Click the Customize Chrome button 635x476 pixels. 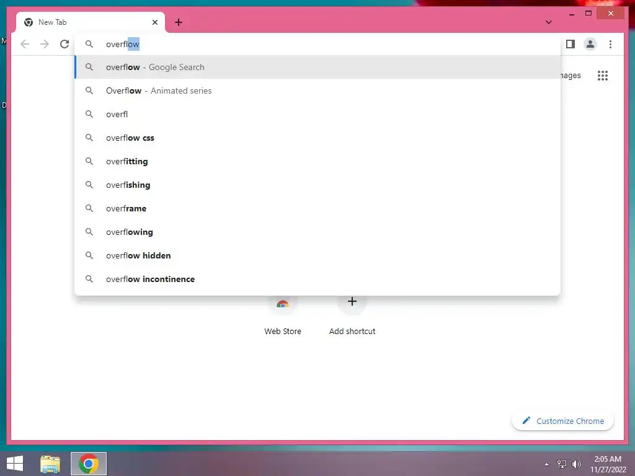pos(563,421)
